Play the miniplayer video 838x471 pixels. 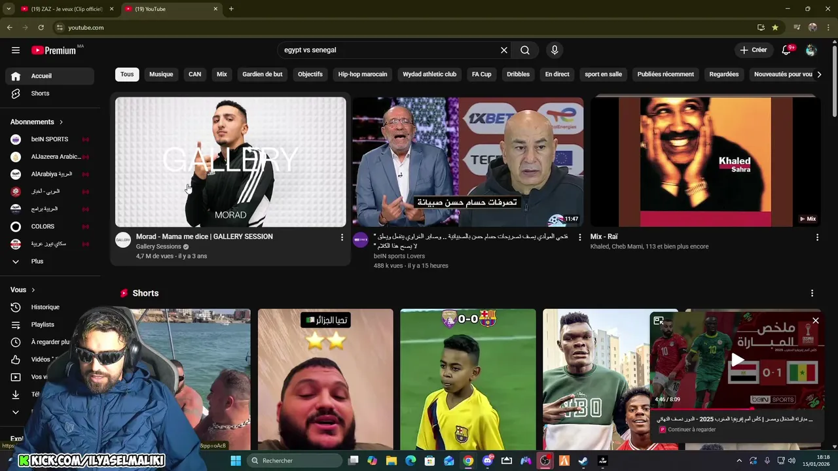click(737, 359)
